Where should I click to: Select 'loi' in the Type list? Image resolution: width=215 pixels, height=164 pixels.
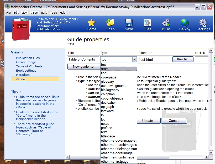pyautogui.click(x=119, y=115)
